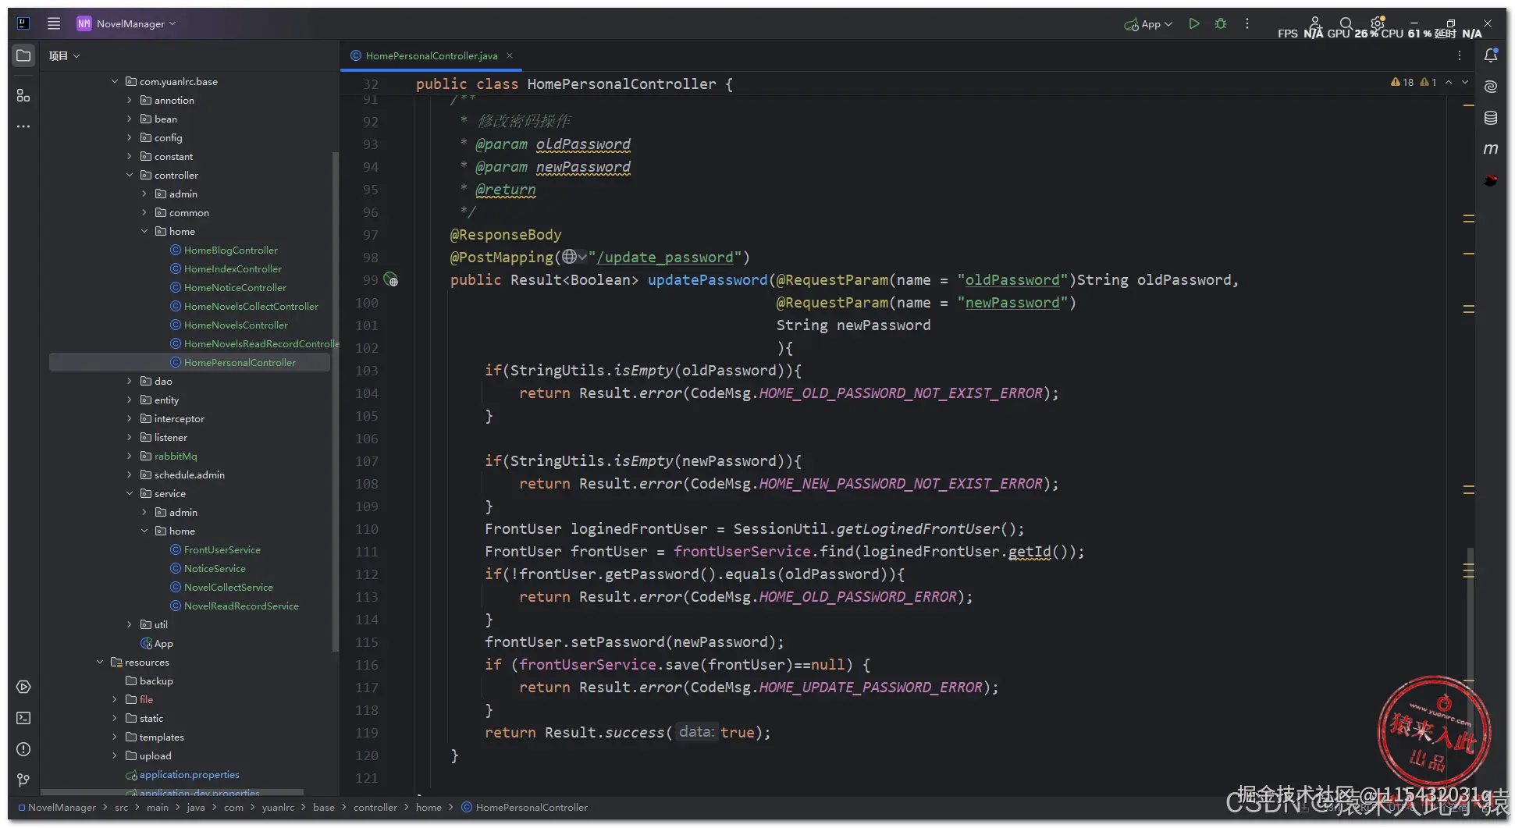
Task: Expand the annotion package
Action: [x=130, y=100]
